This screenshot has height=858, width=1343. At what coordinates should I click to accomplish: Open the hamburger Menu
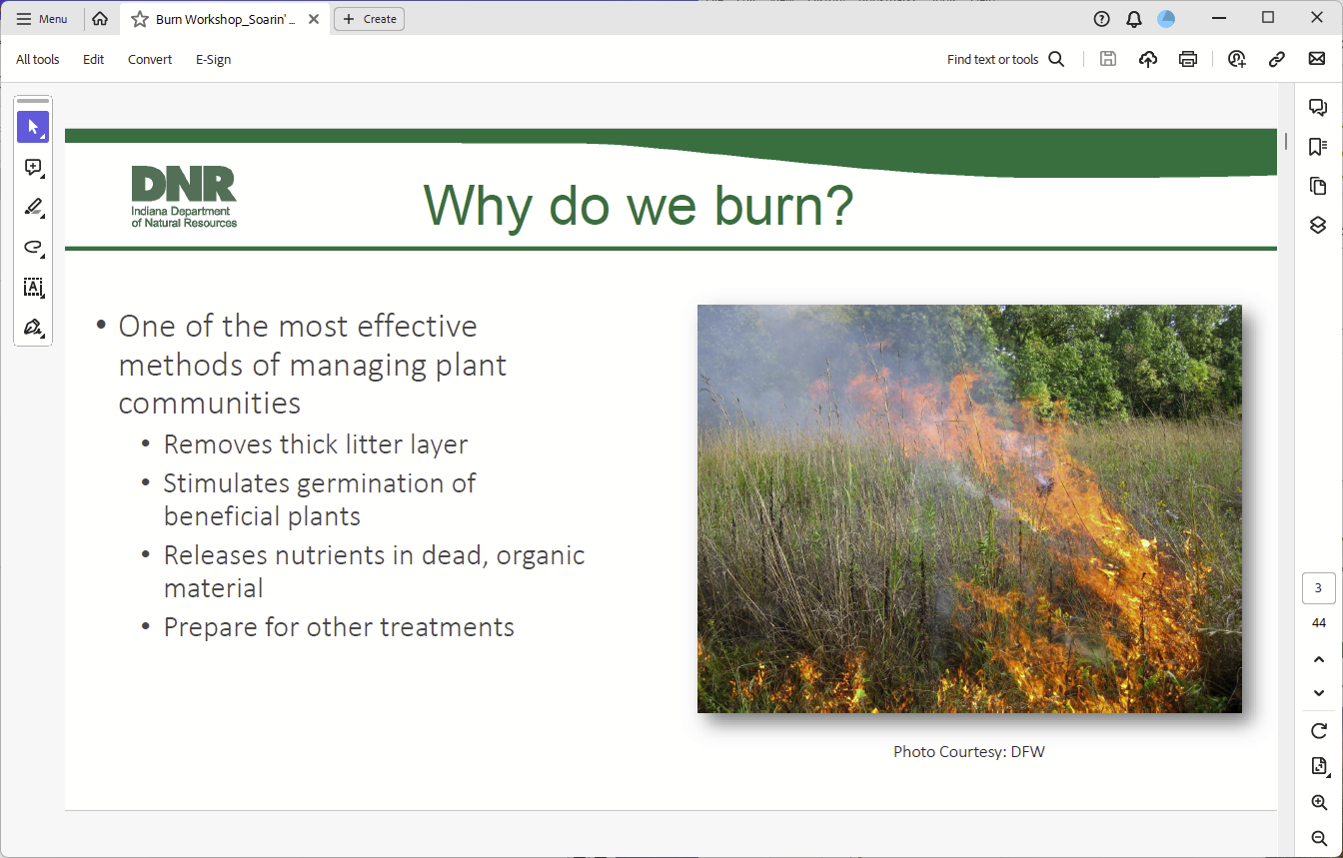click(x=42, y=19)
